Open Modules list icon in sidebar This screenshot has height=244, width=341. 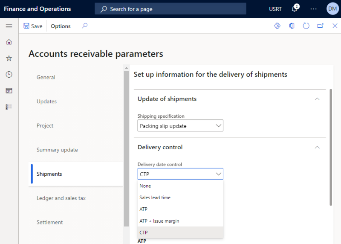[x=9, y=107]
